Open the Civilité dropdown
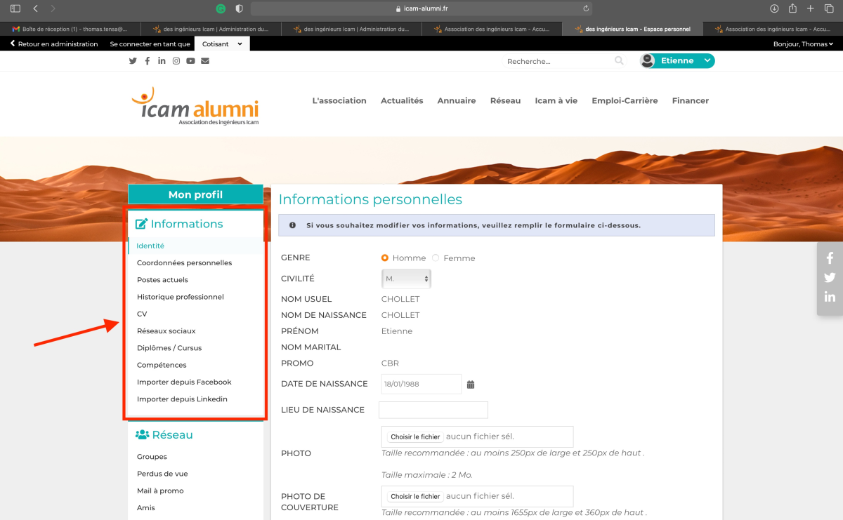This screenshot has height=520, width=843. click(406, 279)
